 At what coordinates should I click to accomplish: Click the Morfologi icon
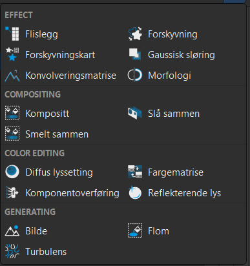point(135,76)
